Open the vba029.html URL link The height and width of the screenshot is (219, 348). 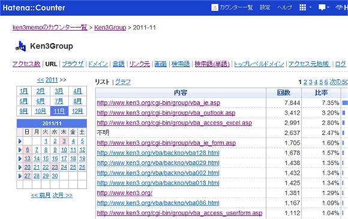pyautogui.click(x=158, y=163)
